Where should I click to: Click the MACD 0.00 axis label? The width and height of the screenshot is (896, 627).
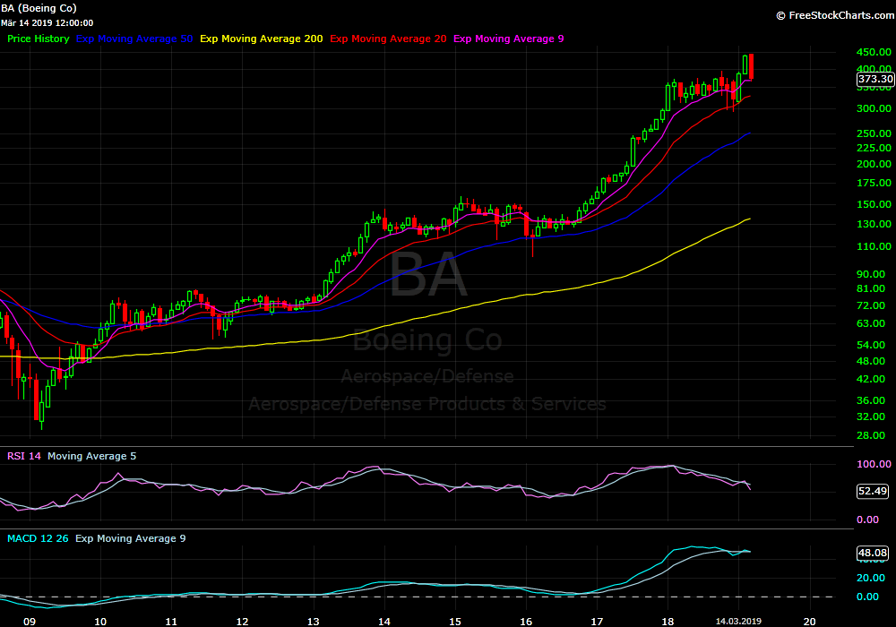tap(867, 597)
